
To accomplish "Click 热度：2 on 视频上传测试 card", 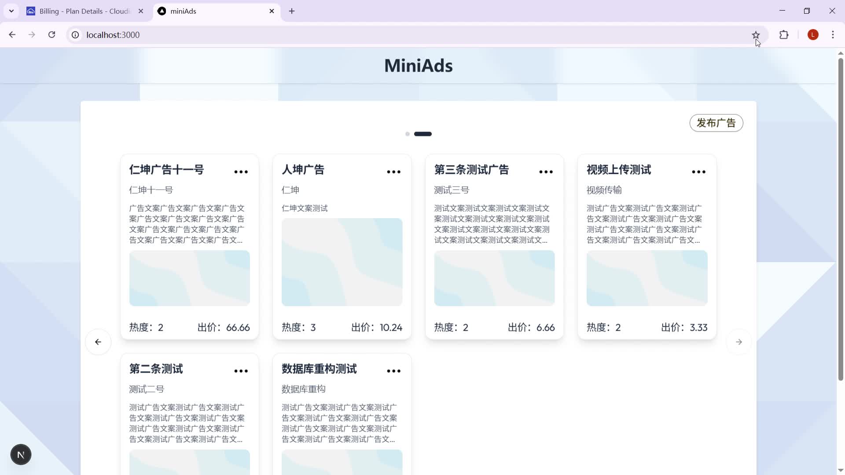I will pyautogui.click(x=604, y=328).
